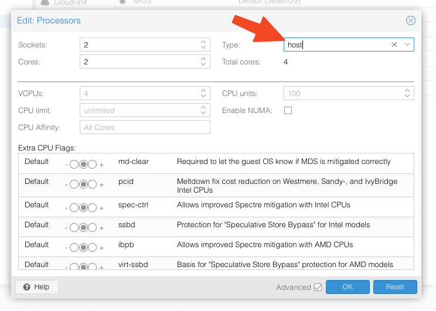
Task: Click the OK button
Action: pyautogui.click(x=348, y=287)
